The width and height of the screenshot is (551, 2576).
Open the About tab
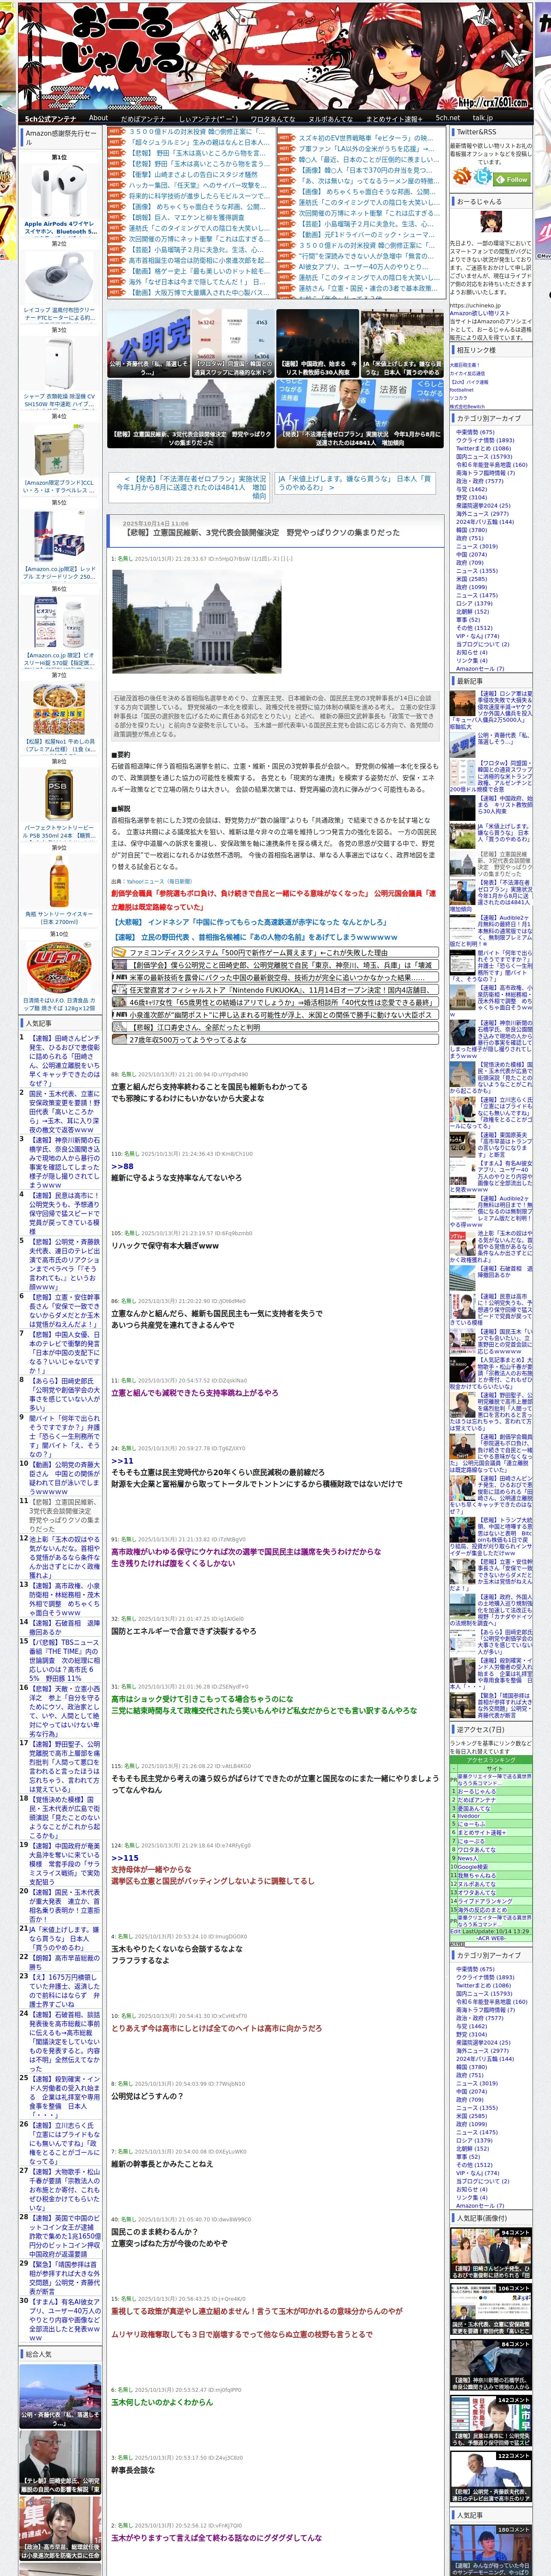click(98, 118)
